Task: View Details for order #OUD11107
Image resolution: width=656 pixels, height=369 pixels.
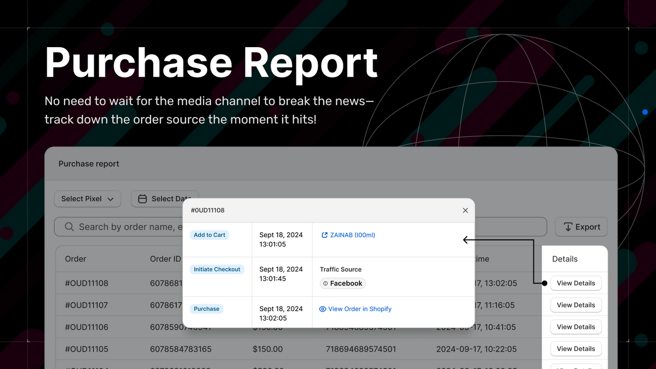Action: click(x=576, y=305)
